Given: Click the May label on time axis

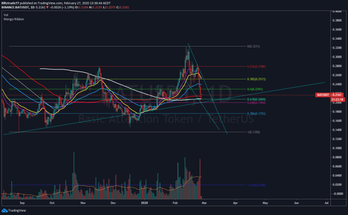Looking at the screenshot, I should (x=265, y=203).
